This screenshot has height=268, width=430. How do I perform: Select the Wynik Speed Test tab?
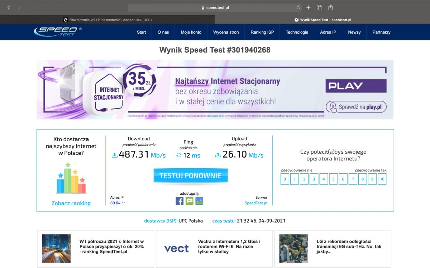[x=322, y=20]
